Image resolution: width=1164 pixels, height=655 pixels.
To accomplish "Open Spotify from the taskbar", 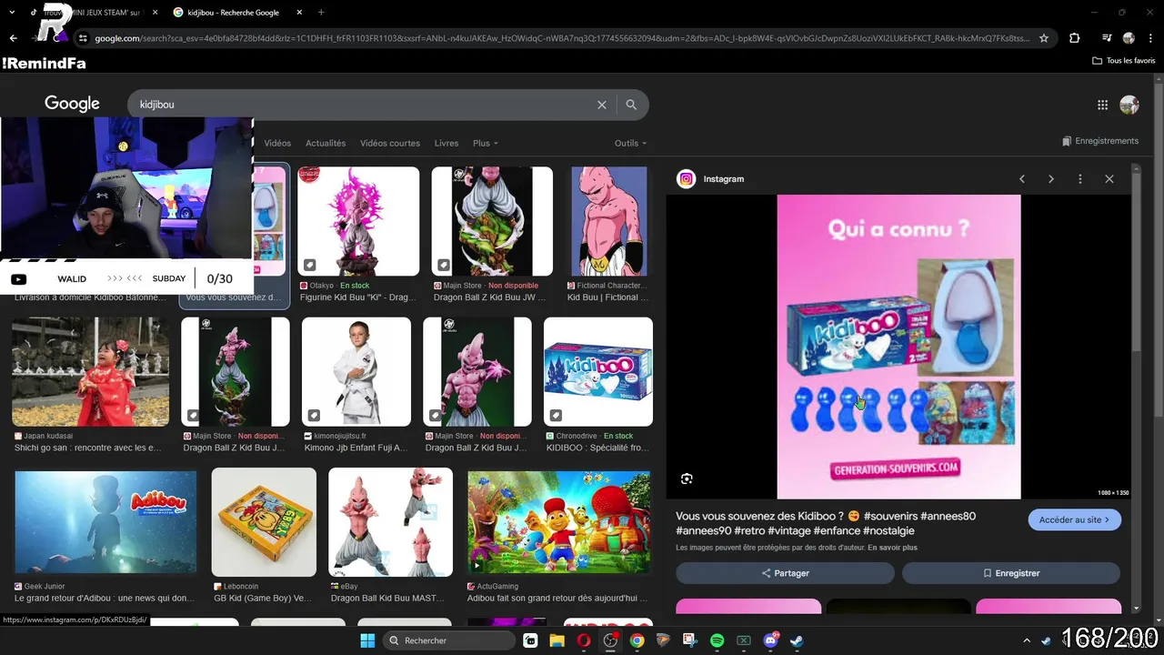I will [717, 640].
